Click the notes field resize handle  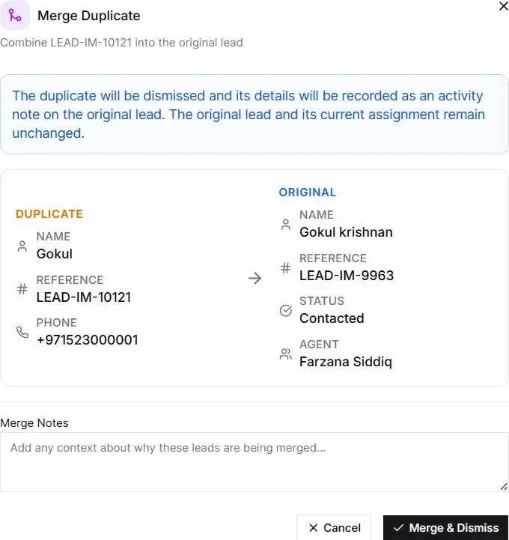[x=504, y=487]
